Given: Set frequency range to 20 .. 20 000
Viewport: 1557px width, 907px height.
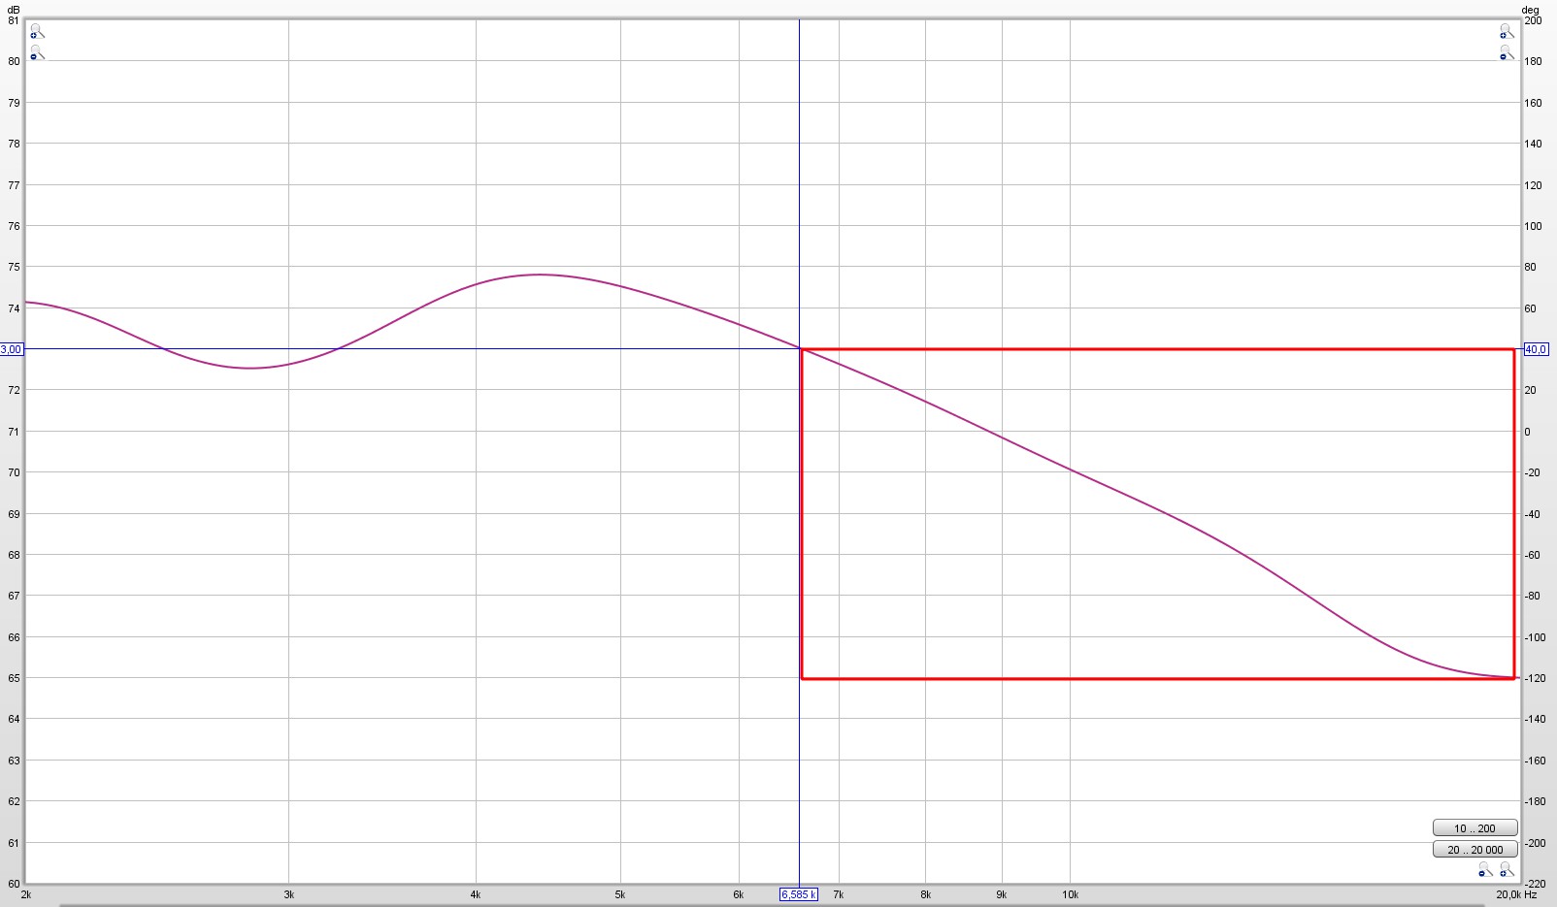Looking at the screenshot, I should pyautogui.click(x=1474, y=850).
